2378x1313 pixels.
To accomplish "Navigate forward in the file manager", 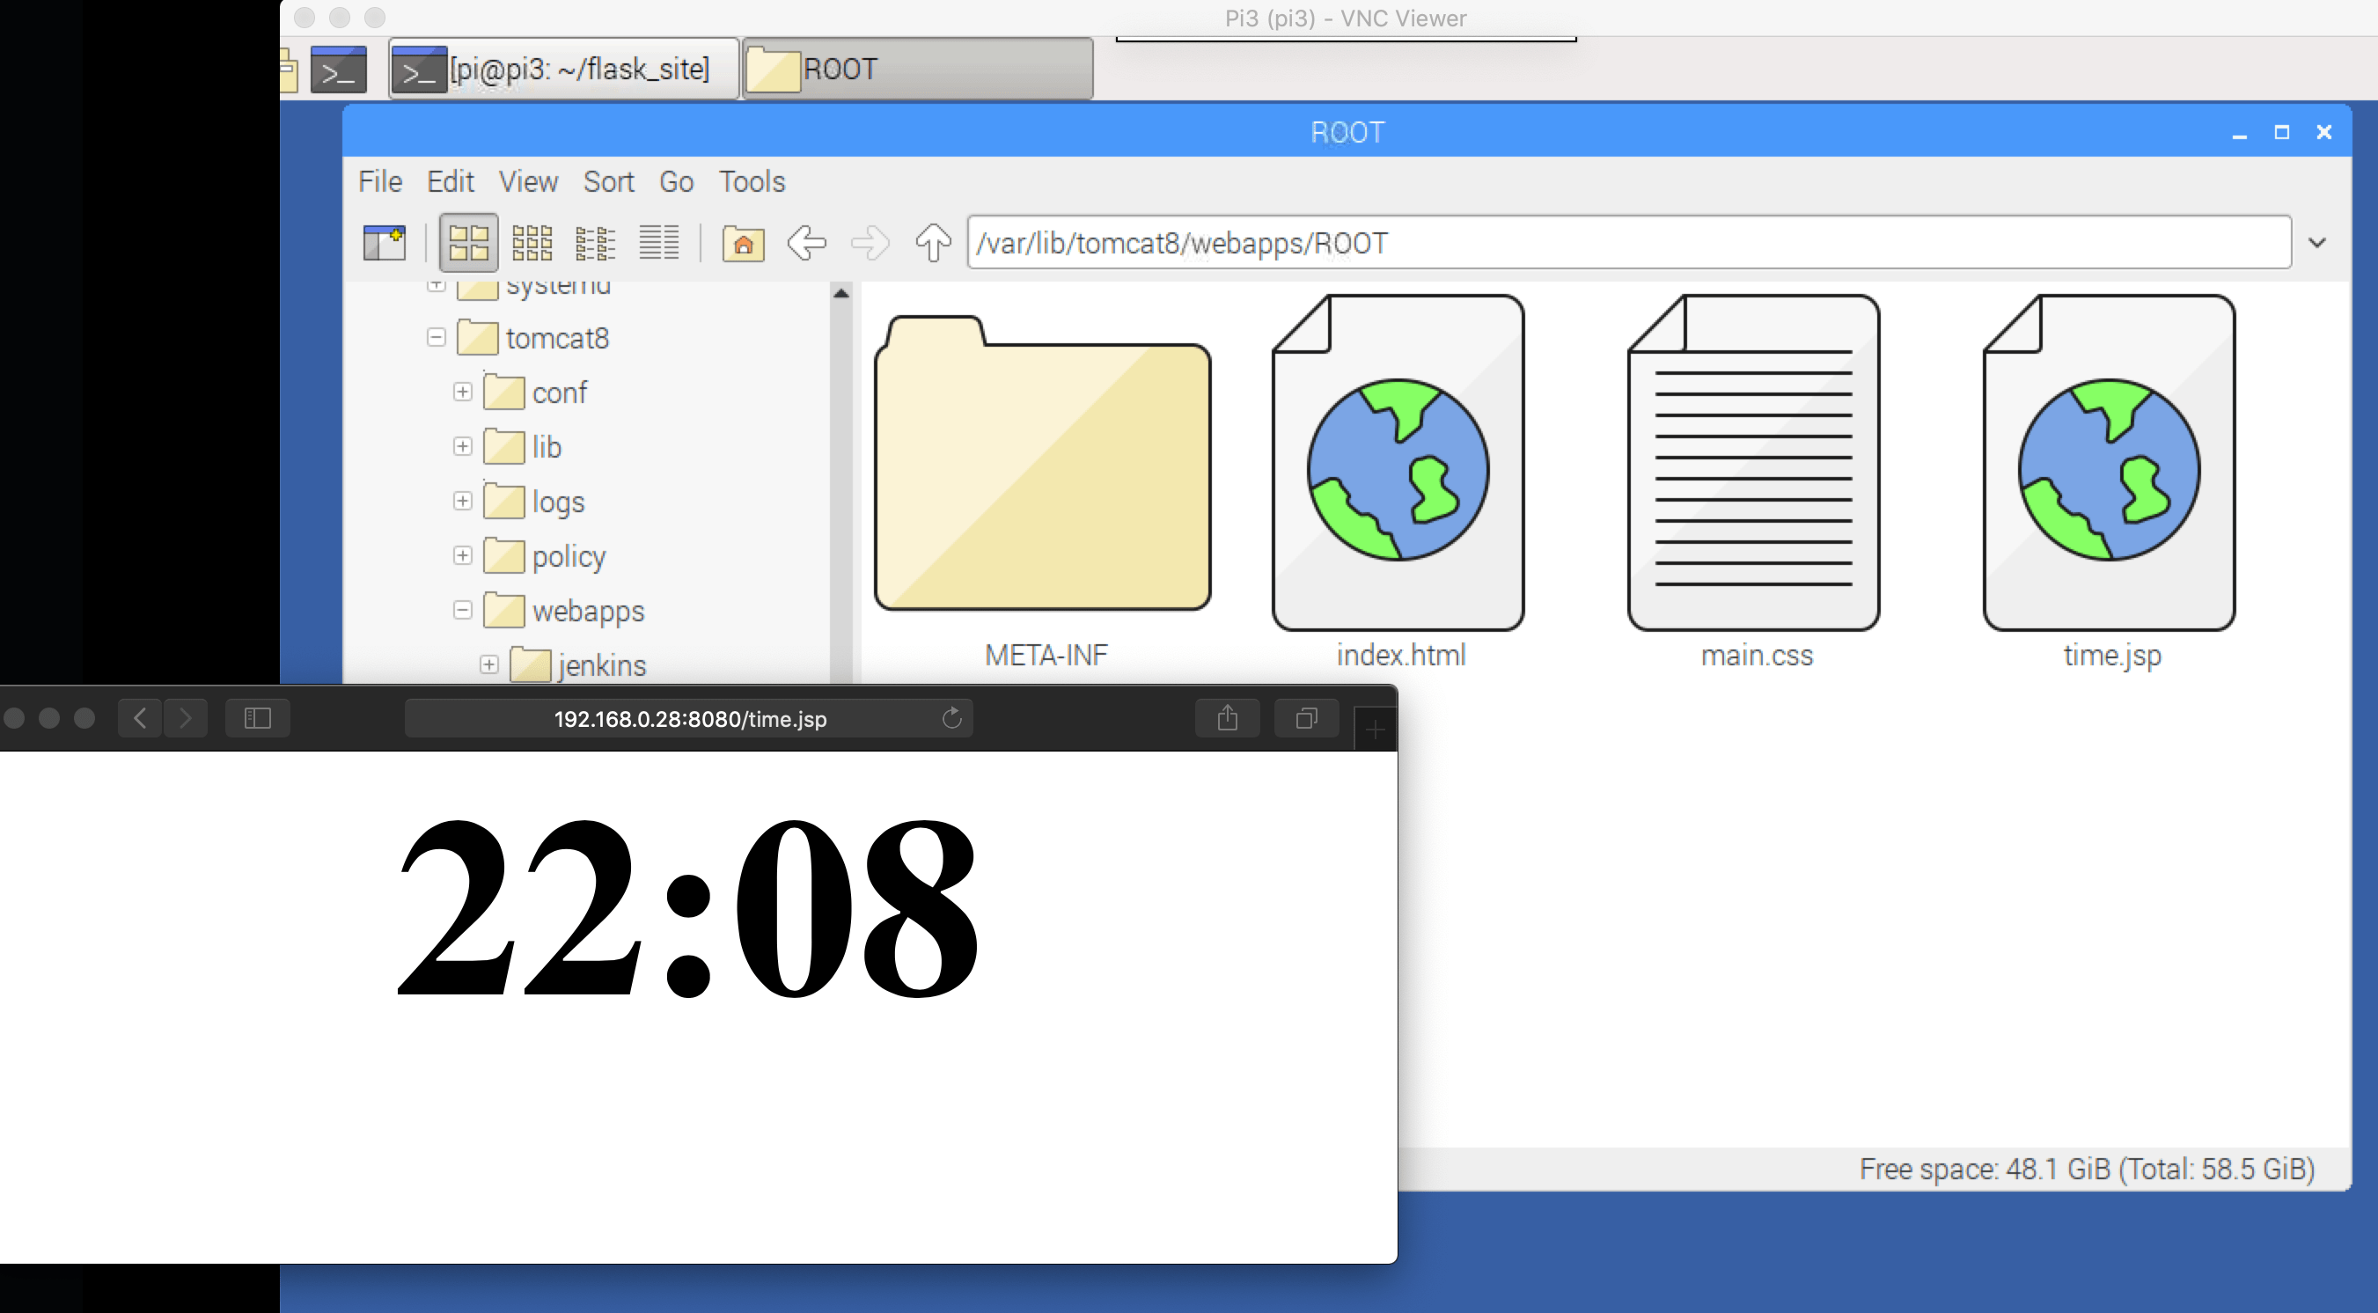I will click(x=869, y=243).
